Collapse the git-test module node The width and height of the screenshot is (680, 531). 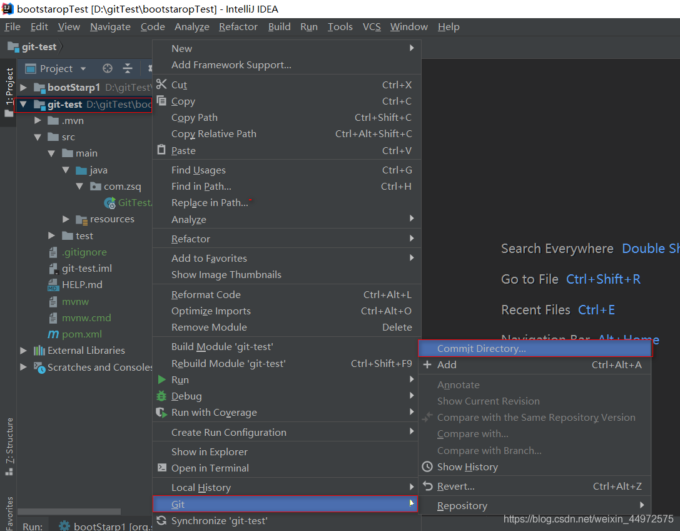23,104
